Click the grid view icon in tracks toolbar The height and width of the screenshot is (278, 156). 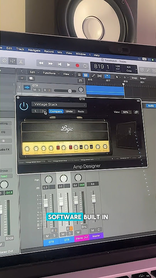pyautogui.click(x=80, y=75)
